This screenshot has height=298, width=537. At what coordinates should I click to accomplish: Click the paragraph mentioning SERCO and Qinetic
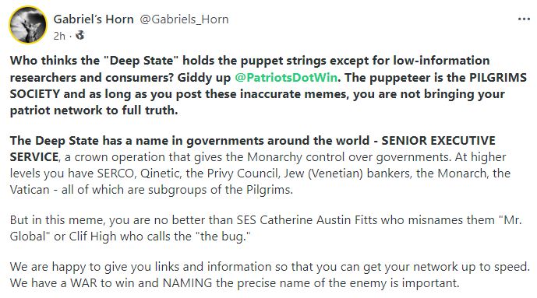tap(260, 165)
